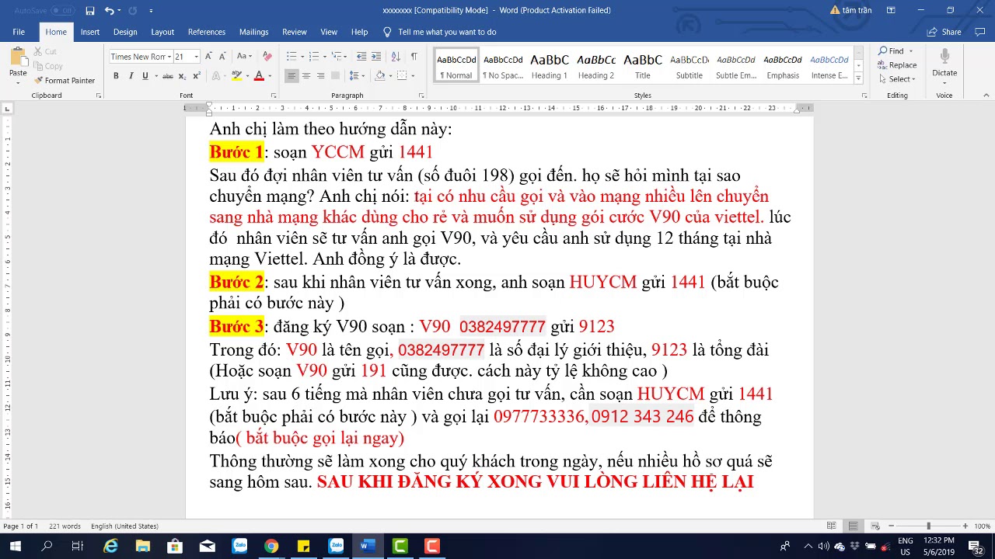Collapse the ribbon chevron arrow

pyautogui.click(x=986, y=95)
